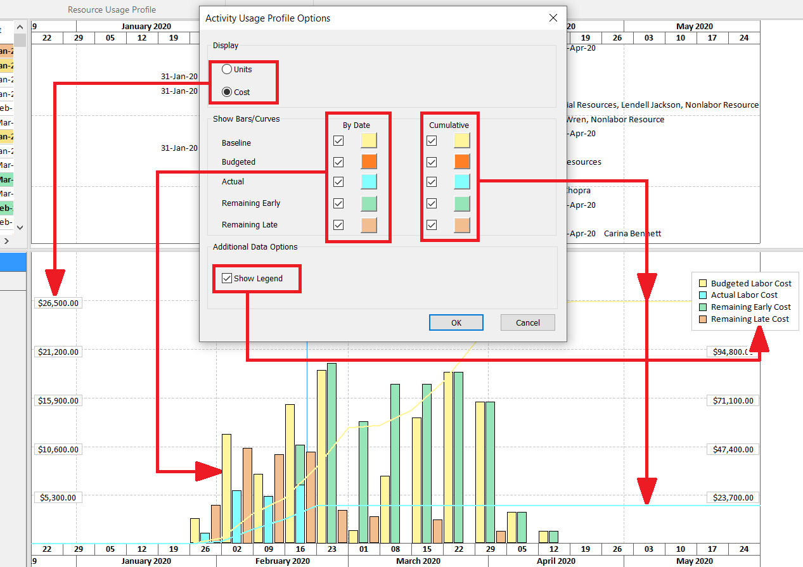Close the options dialog with the X

[x=552, y=18]
